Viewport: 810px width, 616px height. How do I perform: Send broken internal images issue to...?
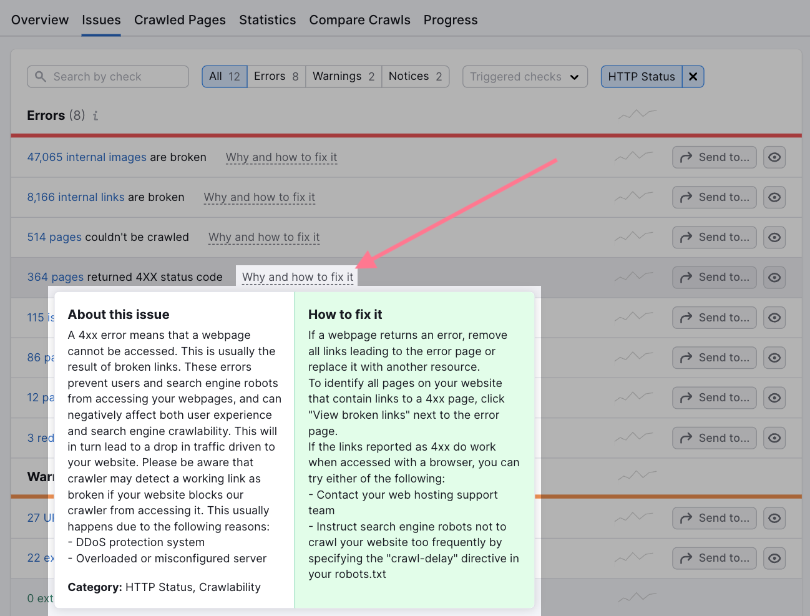[715, 157]
